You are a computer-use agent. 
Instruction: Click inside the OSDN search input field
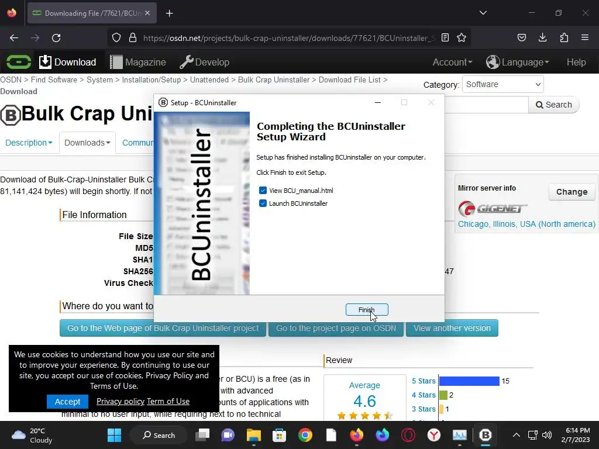486,105
